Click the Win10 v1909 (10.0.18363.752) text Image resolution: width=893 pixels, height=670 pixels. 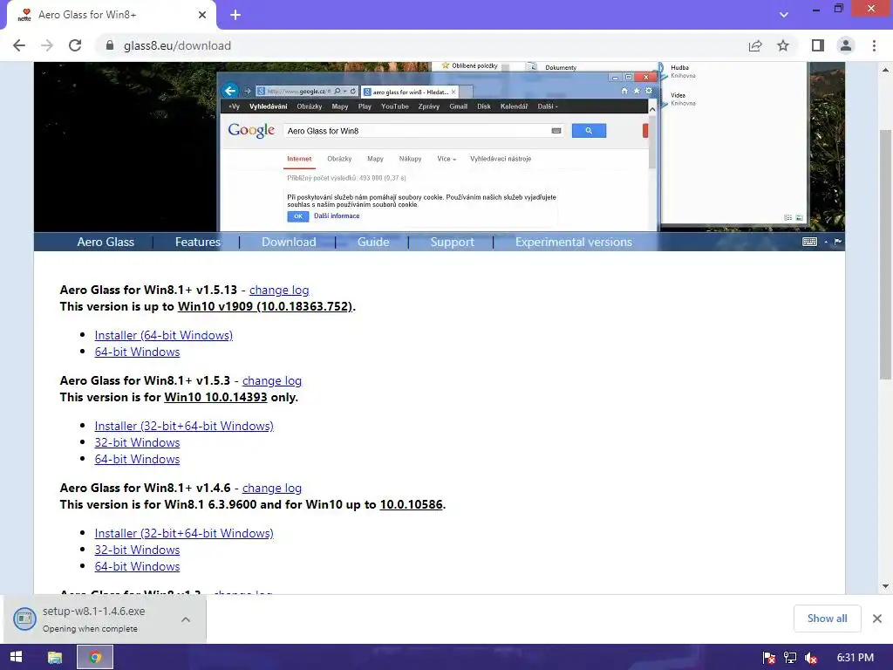point(265,306)
